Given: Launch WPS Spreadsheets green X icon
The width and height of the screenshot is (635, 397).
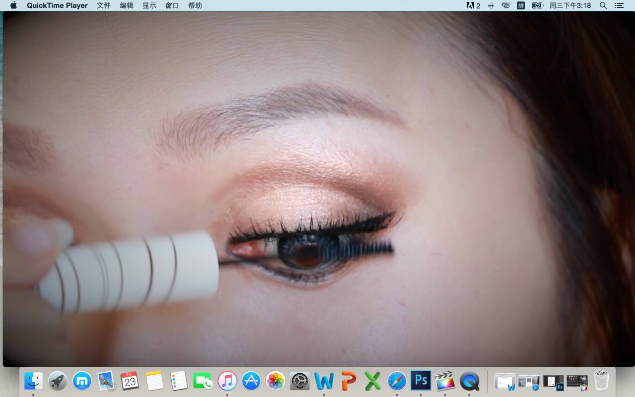Looking at the screenshot, I should click(x=373, y=381).
